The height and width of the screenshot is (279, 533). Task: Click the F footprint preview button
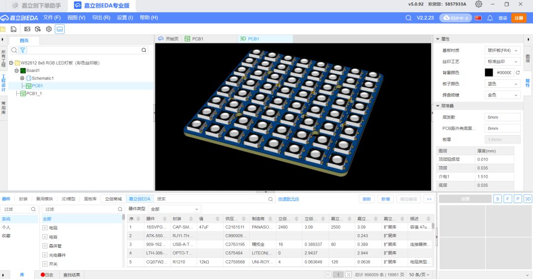coord(508,199)
